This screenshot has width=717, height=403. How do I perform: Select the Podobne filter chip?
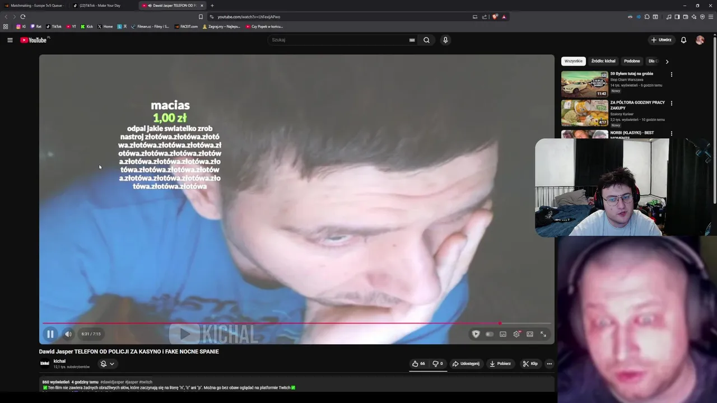(x=632, y=61)
